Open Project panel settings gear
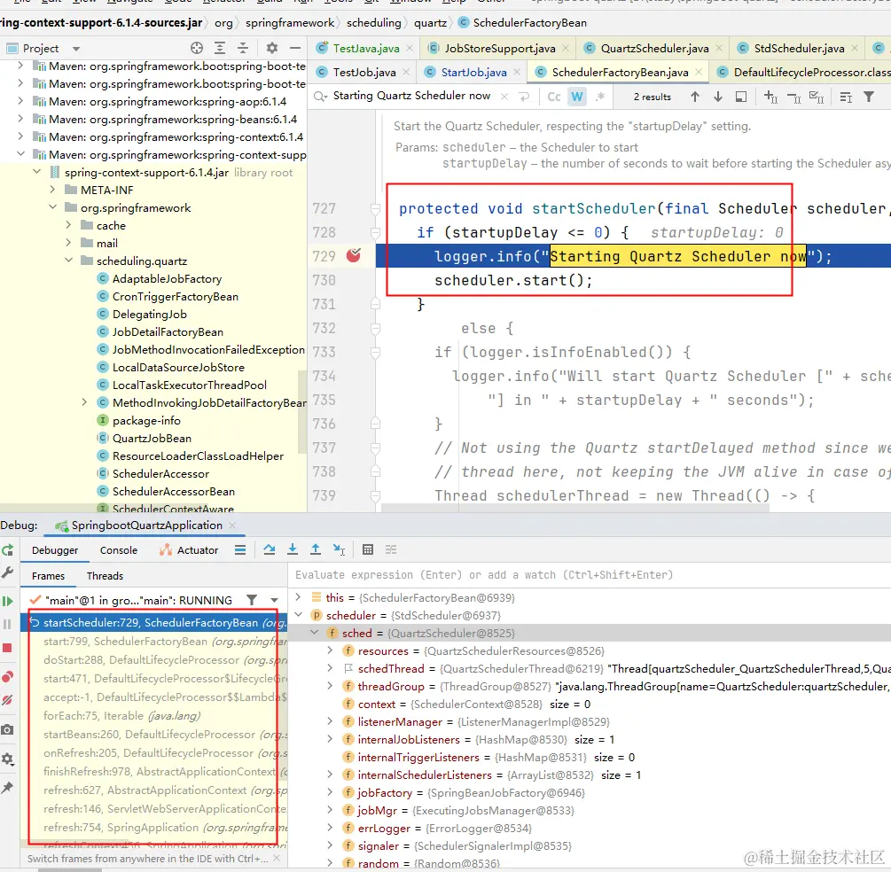This screenshot has height=872, width=891. pyautogui.click(x=272, y=48)
